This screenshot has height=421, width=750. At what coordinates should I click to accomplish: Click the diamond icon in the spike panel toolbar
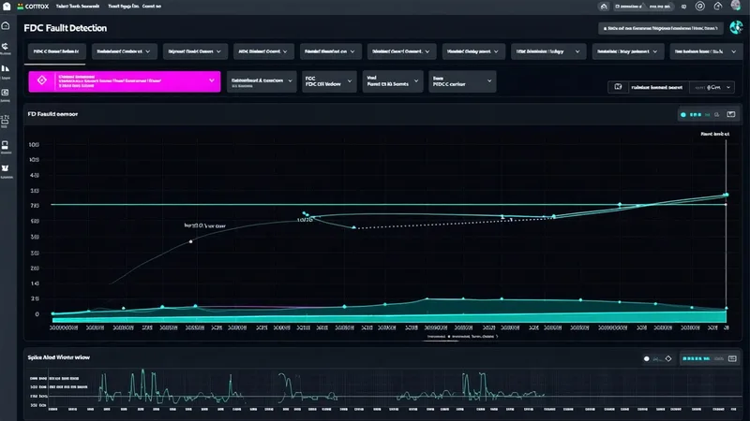pos(668,358)
